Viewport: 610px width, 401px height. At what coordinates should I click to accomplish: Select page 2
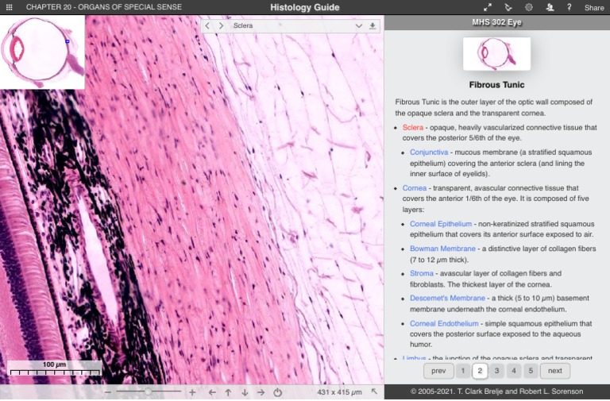click(480, 371)
